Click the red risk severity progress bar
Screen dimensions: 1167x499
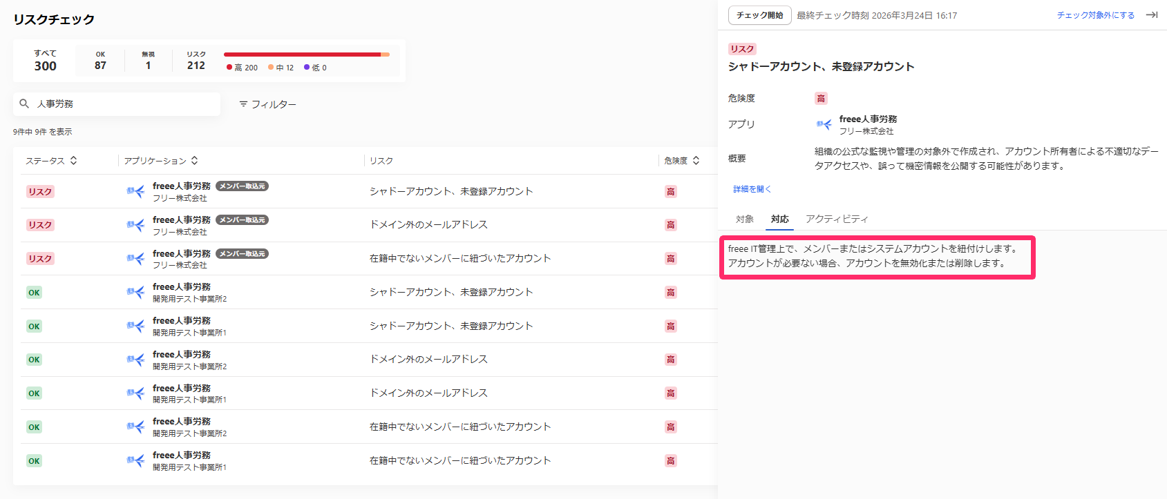coord(303,54)
